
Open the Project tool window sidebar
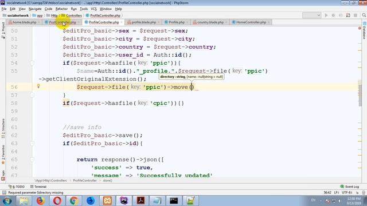pos(3,30)
